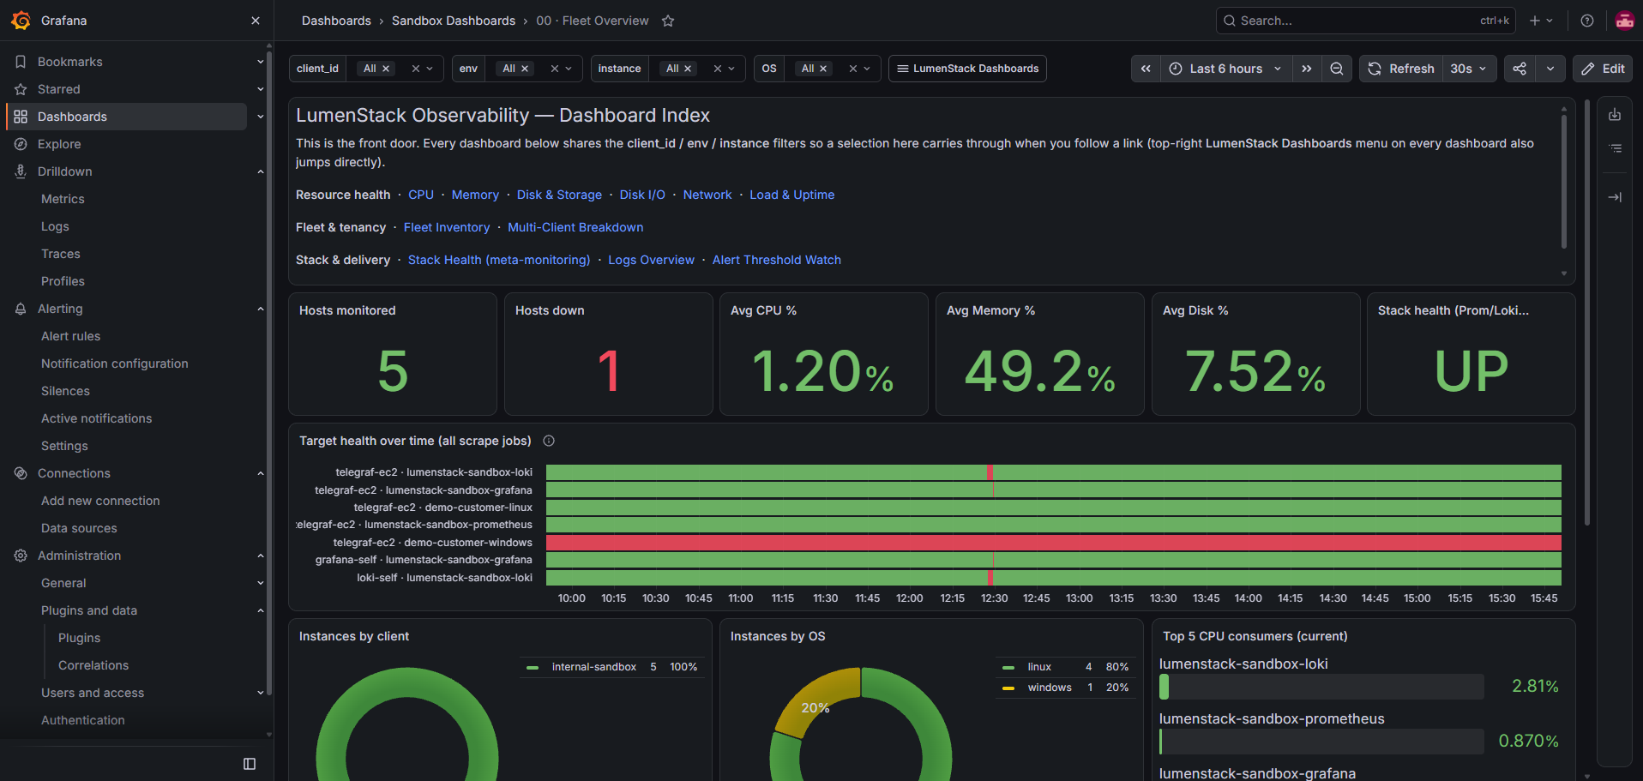Viewport: 1643px width, 781px height.
Task: Click the Edit dashboard button
Action: click(x=1603, y=69)
